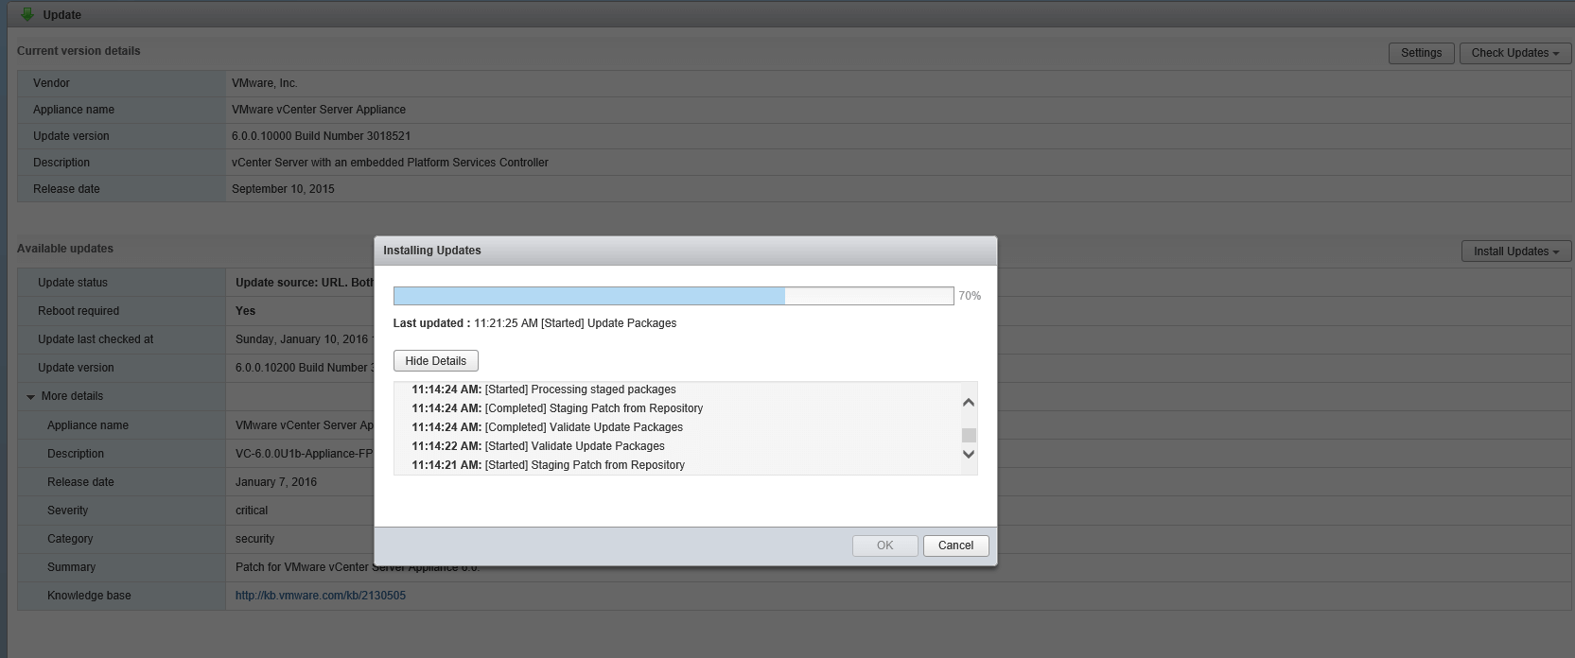The width and height of the screenshot is (1575, 658).
Task: Open the Check Updates dropdown
Action: point(1514,53)
